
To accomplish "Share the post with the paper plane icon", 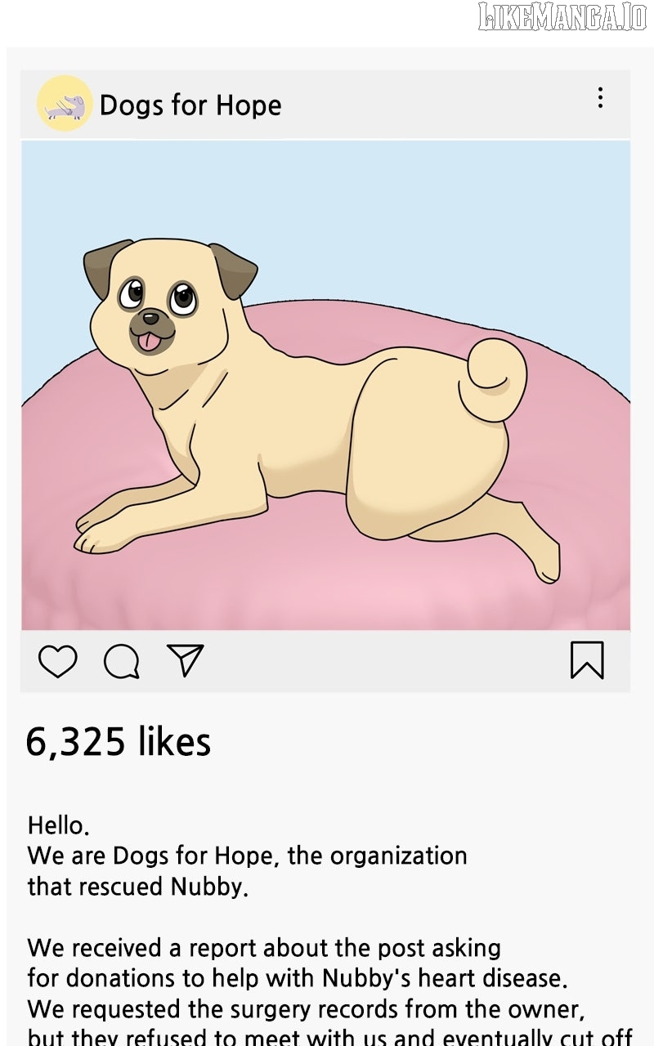I will pos(185,659).
